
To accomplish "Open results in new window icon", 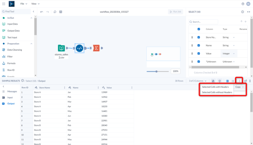I will pyautogui.click(x=245, y=81).
